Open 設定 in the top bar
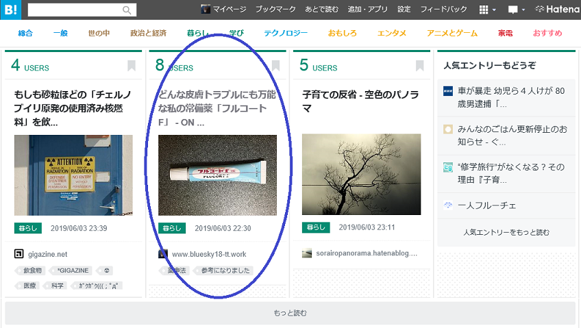The height and width of the screenshot is (328, 581). click(x=404, y=10)
